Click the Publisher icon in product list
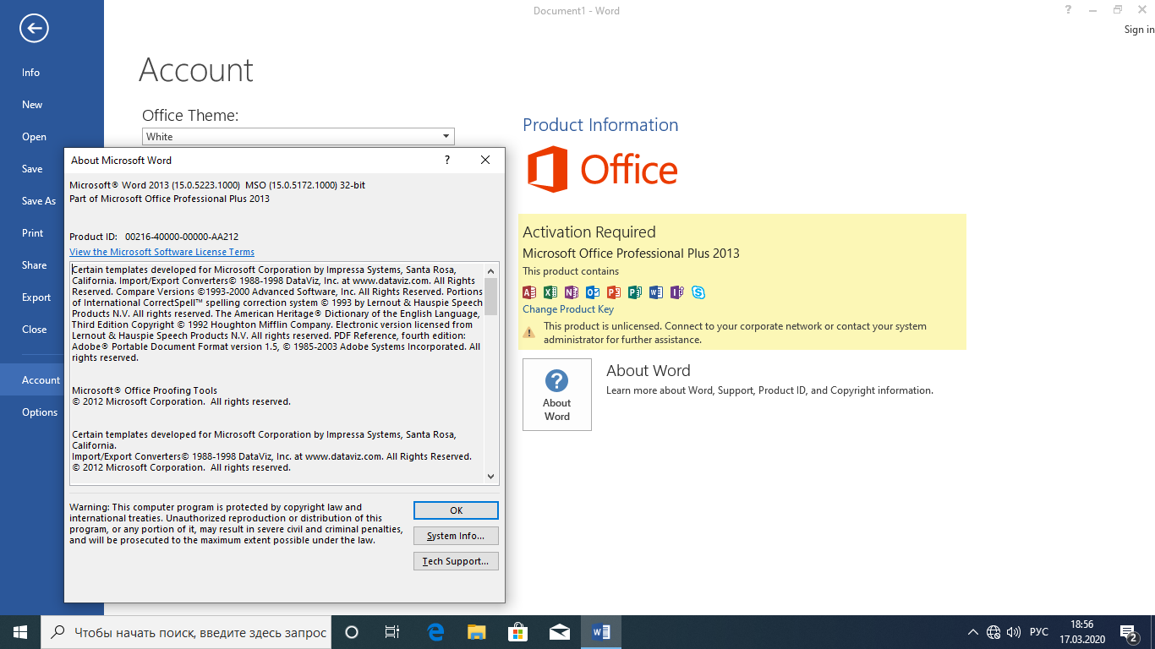Screen dimensions: 1155x649 (x=635, y=292)
